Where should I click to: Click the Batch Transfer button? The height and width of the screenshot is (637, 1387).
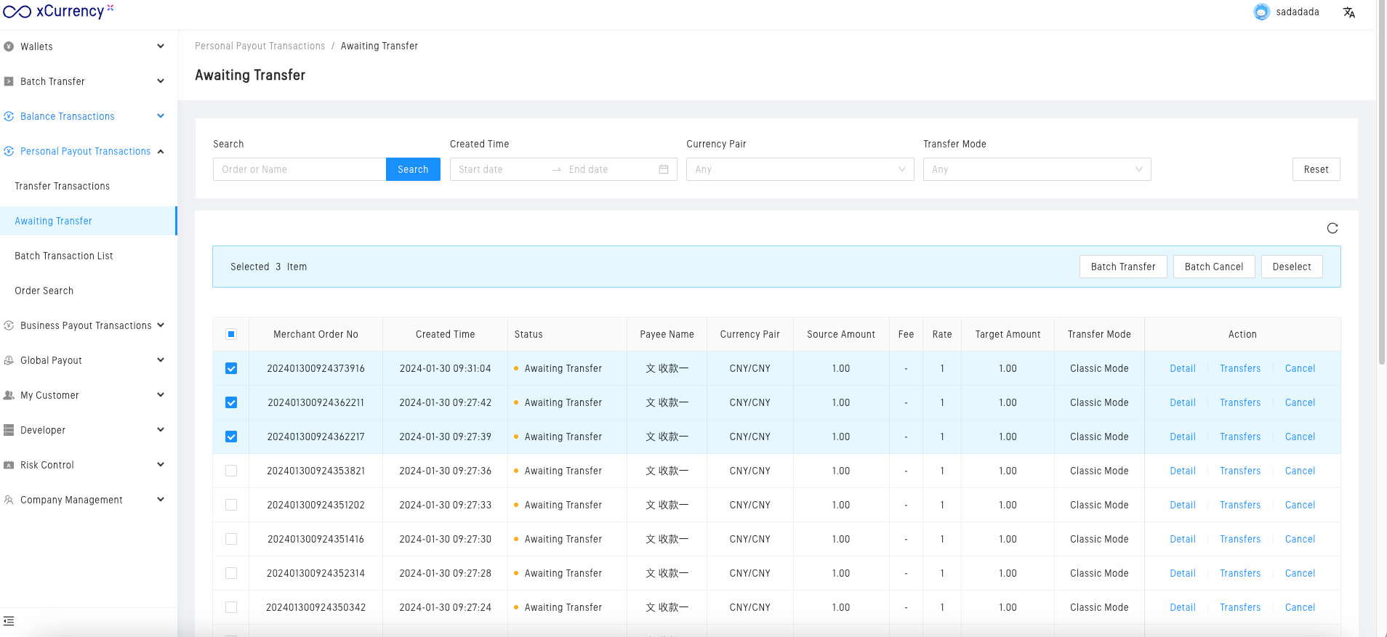[1122, 267]
